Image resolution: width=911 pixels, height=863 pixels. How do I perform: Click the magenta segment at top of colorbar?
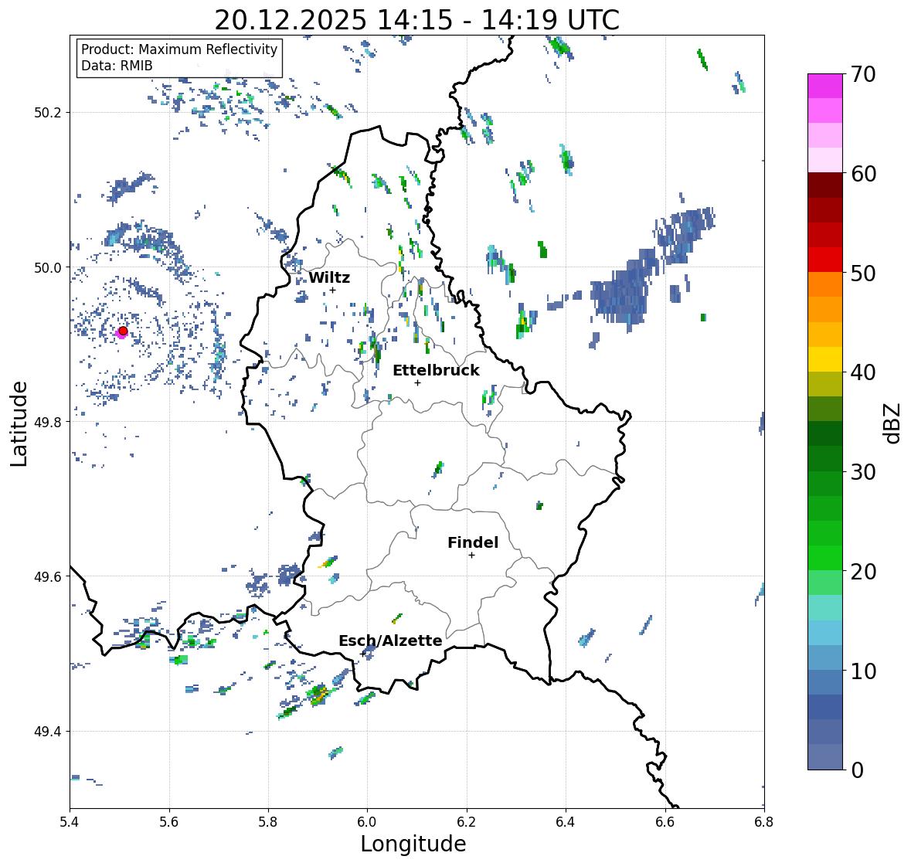825,86
